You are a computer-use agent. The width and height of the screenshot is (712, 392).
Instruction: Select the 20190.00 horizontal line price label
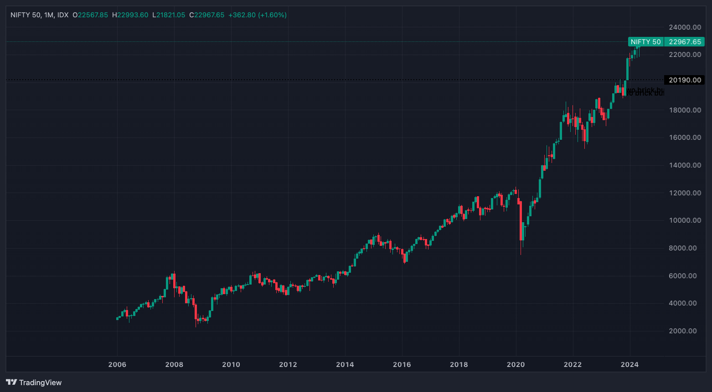click(685, 80)
